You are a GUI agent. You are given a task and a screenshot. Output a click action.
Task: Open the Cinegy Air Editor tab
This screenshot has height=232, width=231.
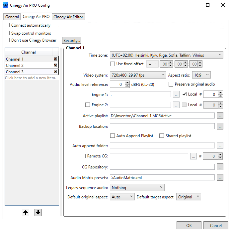(x=68, y=17)
